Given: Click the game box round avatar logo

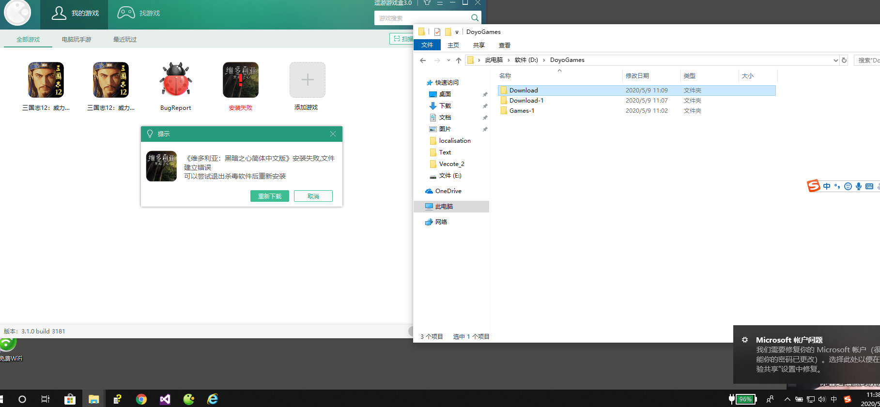Looking at the screenshot, I should (17, 12).
